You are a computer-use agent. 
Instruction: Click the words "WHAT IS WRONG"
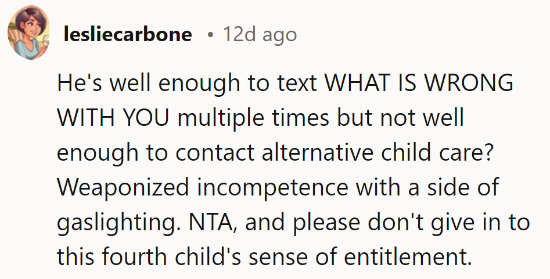418,84
